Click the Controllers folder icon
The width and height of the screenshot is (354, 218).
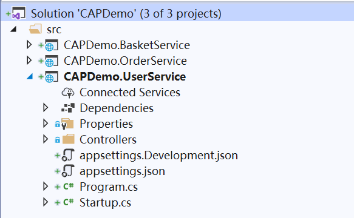click(x=68, y=139)
